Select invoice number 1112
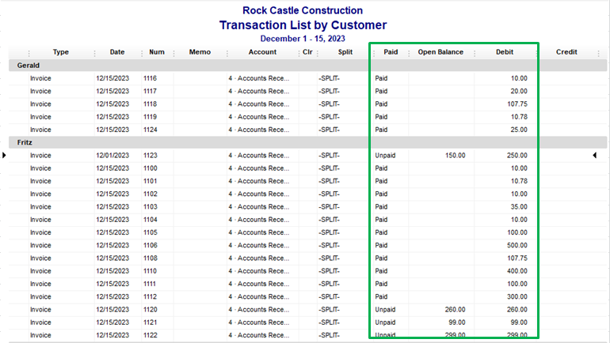 pyautogui.click(x=150, y=296)
